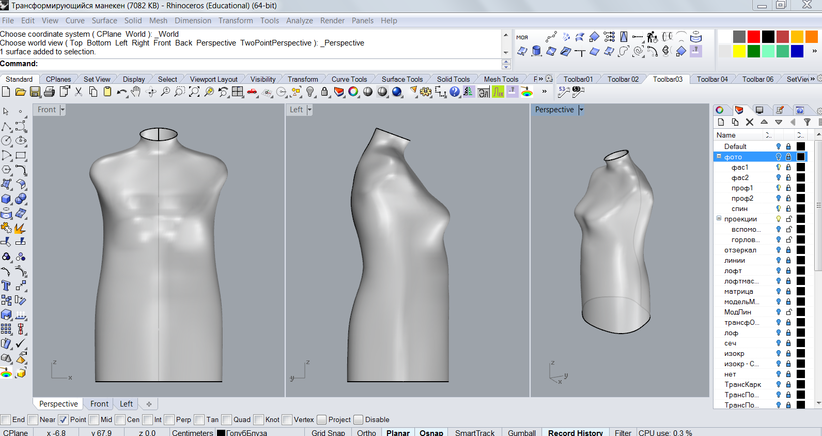Click the Box solid tool
The height and width of the screenshot is (436, 822).
click(x=6, y=199)
